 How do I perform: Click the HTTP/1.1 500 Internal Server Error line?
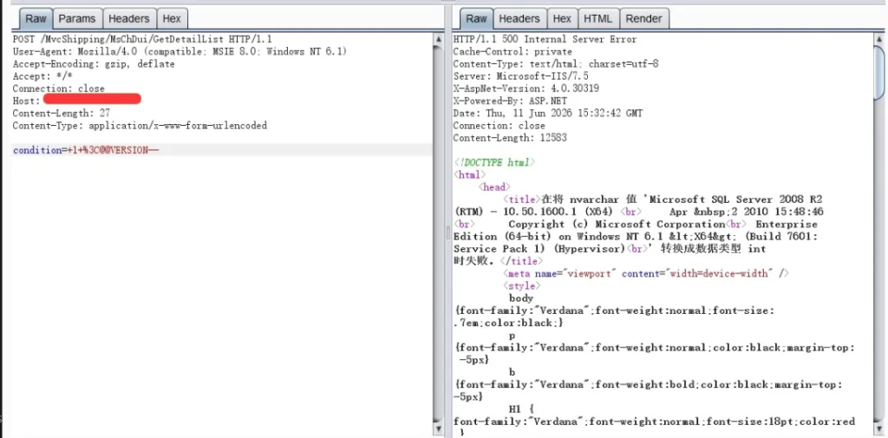(x=545, y=39)
